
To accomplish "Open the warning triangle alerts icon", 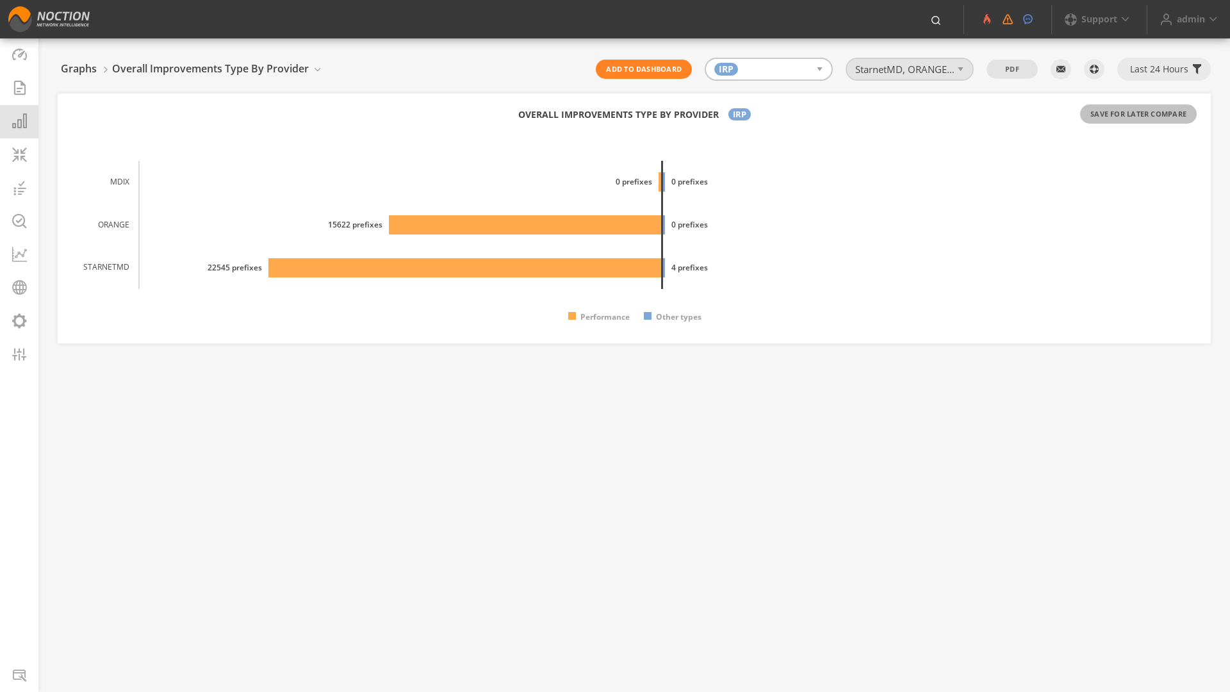I will [x=1008, y=19].
